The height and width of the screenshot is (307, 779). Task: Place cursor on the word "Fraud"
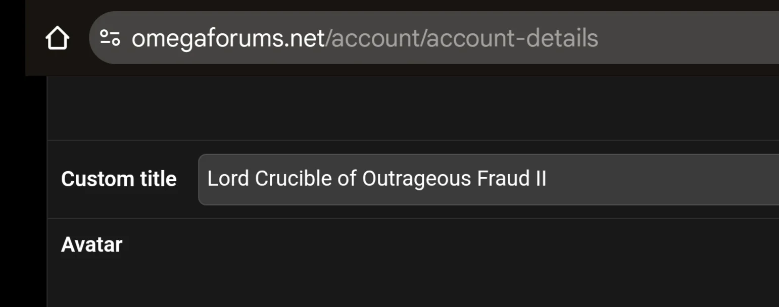point(503,179)
